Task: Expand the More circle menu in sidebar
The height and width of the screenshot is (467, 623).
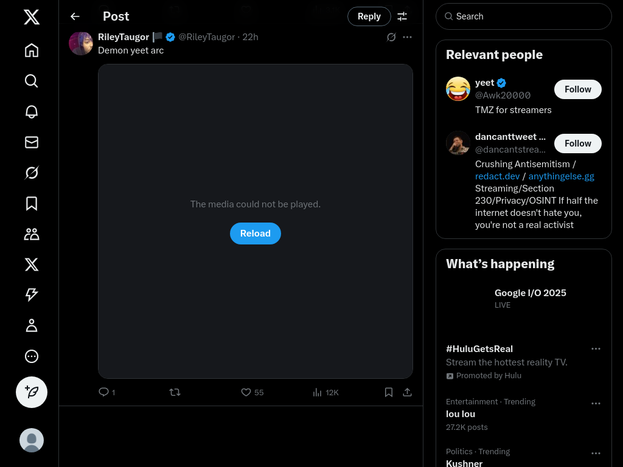Action: pos(32,356)
